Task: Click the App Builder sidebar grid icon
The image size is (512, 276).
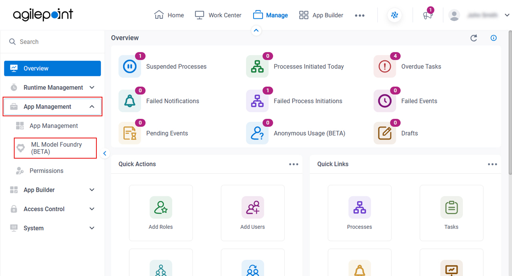Action: pos(14,190)
